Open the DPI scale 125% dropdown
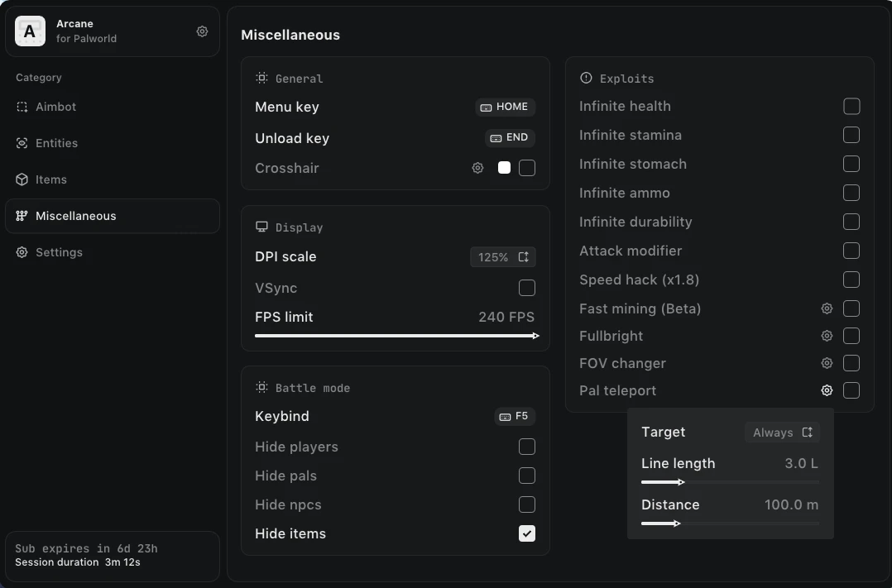Viewport: 892px width, 588px height. [503, 257]
